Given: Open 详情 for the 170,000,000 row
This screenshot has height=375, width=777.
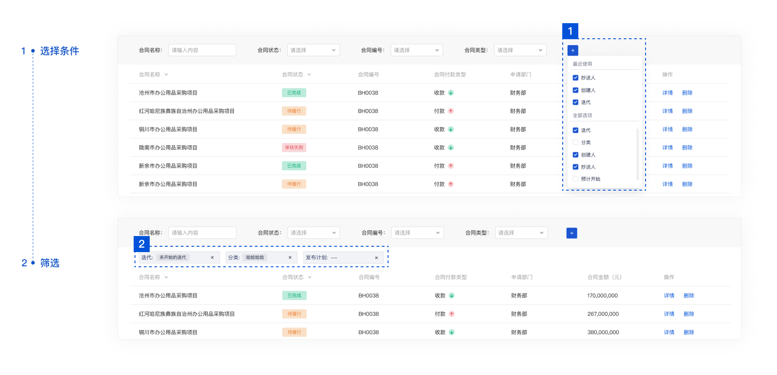Looking at the screenshot, I should (x=669, y=295).
